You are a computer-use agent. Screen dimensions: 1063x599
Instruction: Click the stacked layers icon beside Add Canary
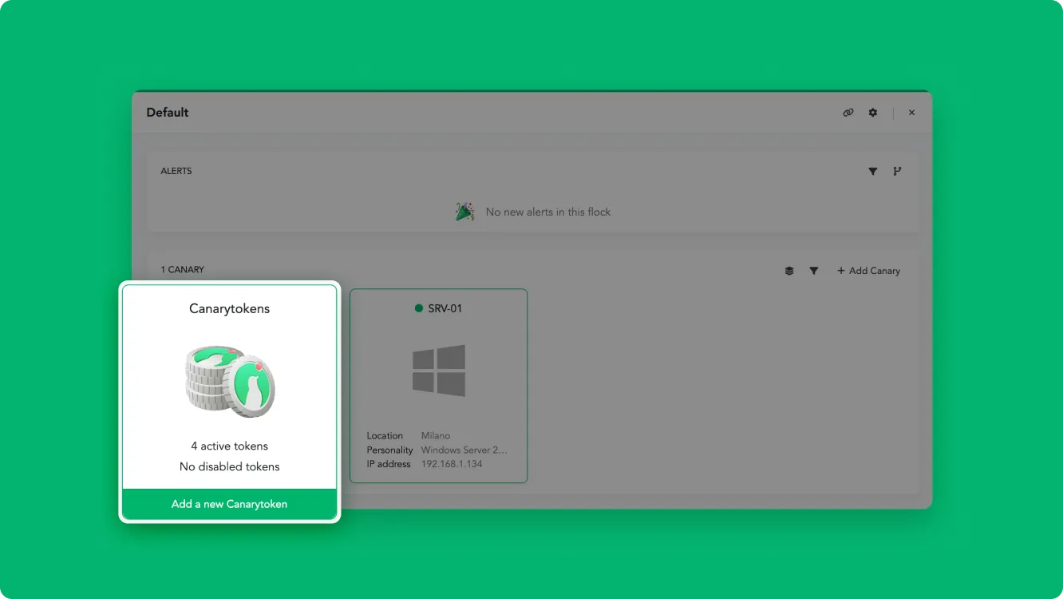coord(789,271)
